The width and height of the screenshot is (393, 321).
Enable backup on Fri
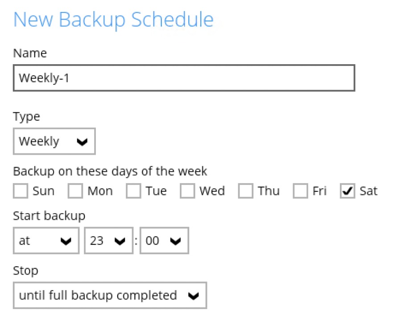tap(300, 191)
